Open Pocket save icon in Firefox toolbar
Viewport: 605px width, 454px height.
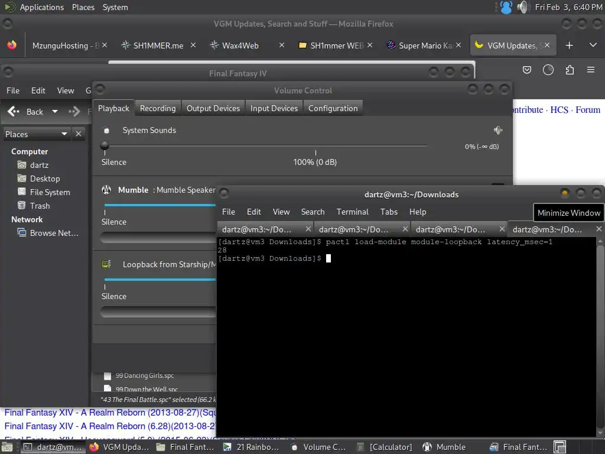[x=526, y=70]
